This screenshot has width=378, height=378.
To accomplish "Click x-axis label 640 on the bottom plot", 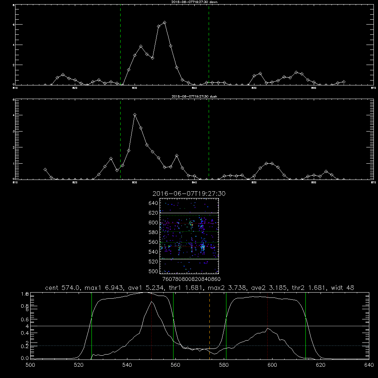I will 369,365.
